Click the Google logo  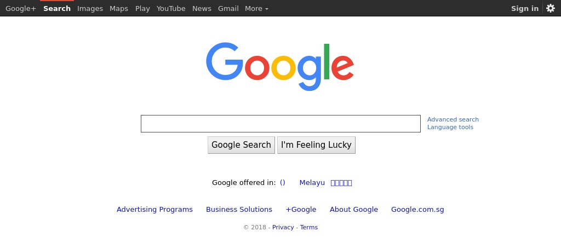click(280, 66)
